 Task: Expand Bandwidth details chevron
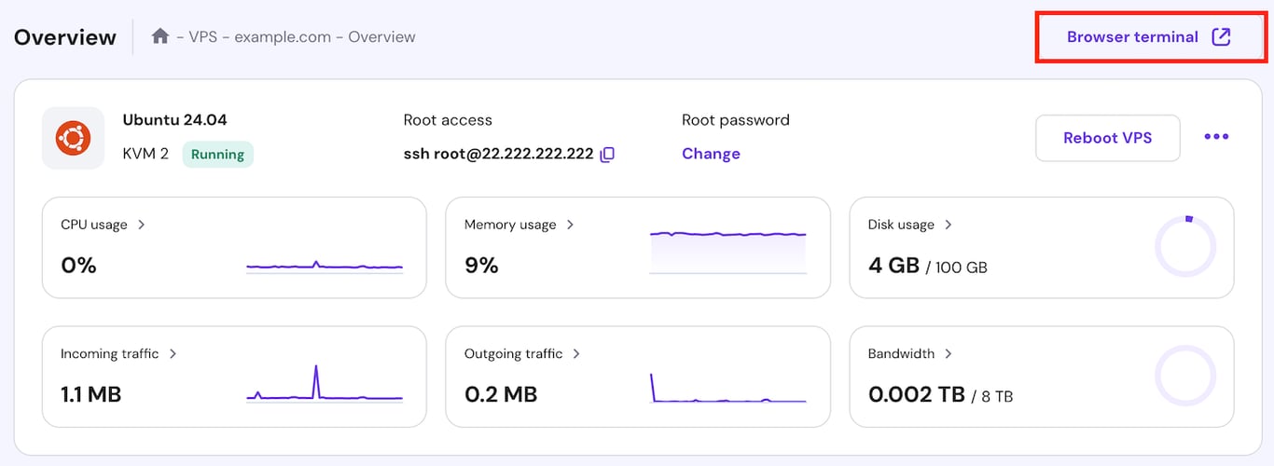click(949, 354)
